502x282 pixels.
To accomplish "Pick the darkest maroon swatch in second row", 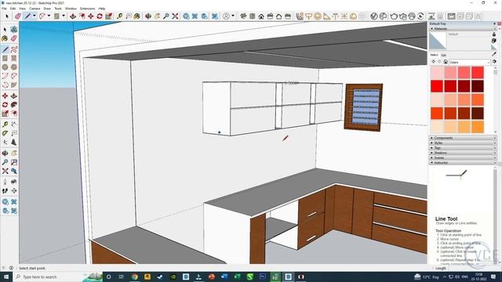I will [x=478, y=86].
